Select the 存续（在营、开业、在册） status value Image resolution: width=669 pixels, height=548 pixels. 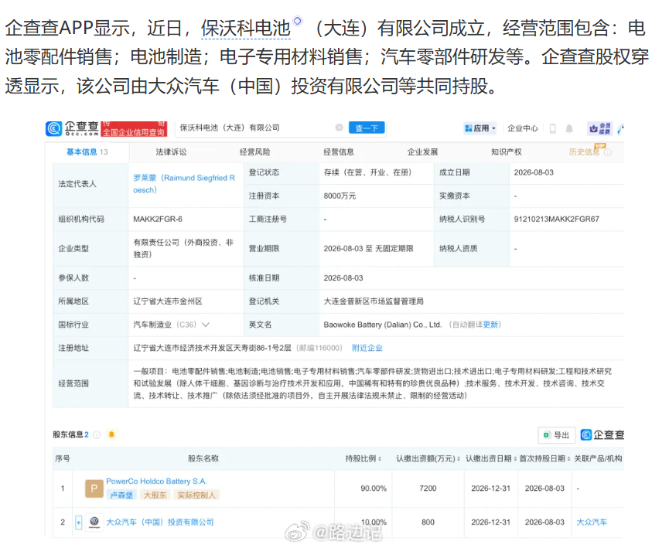(x=368, y=172)
